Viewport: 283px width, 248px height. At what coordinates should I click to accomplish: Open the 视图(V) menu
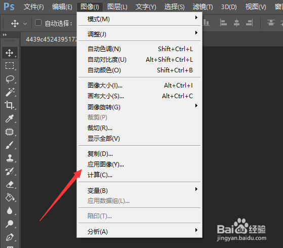point(256,7)
